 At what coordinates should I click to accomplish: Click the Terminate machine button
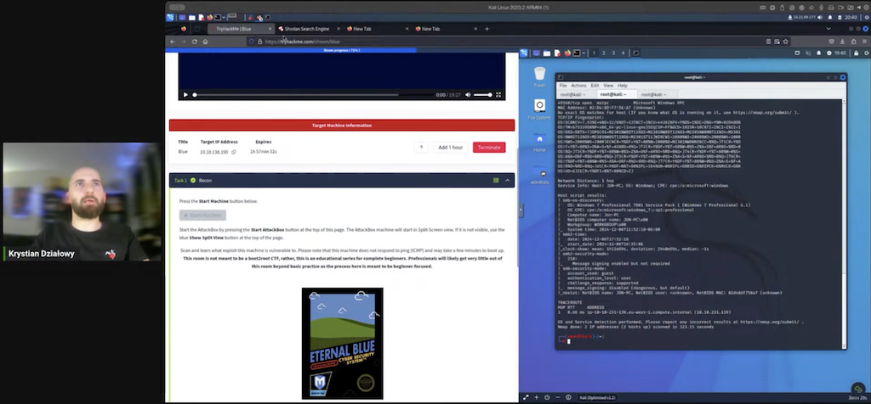[x=489, y=147]
